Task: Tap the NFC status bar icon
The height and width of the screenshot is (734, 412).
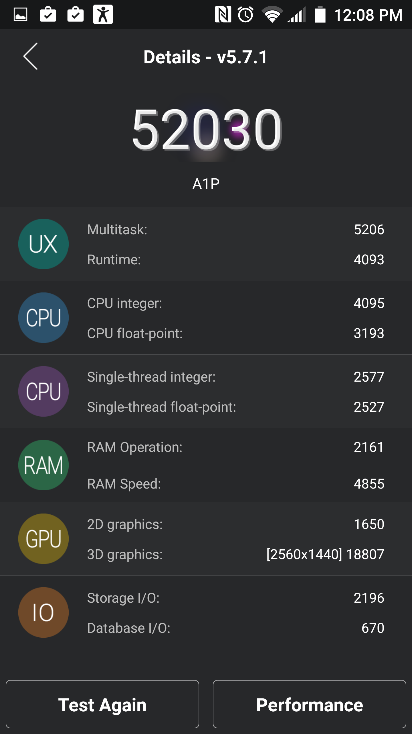Action: coord(223,15)
